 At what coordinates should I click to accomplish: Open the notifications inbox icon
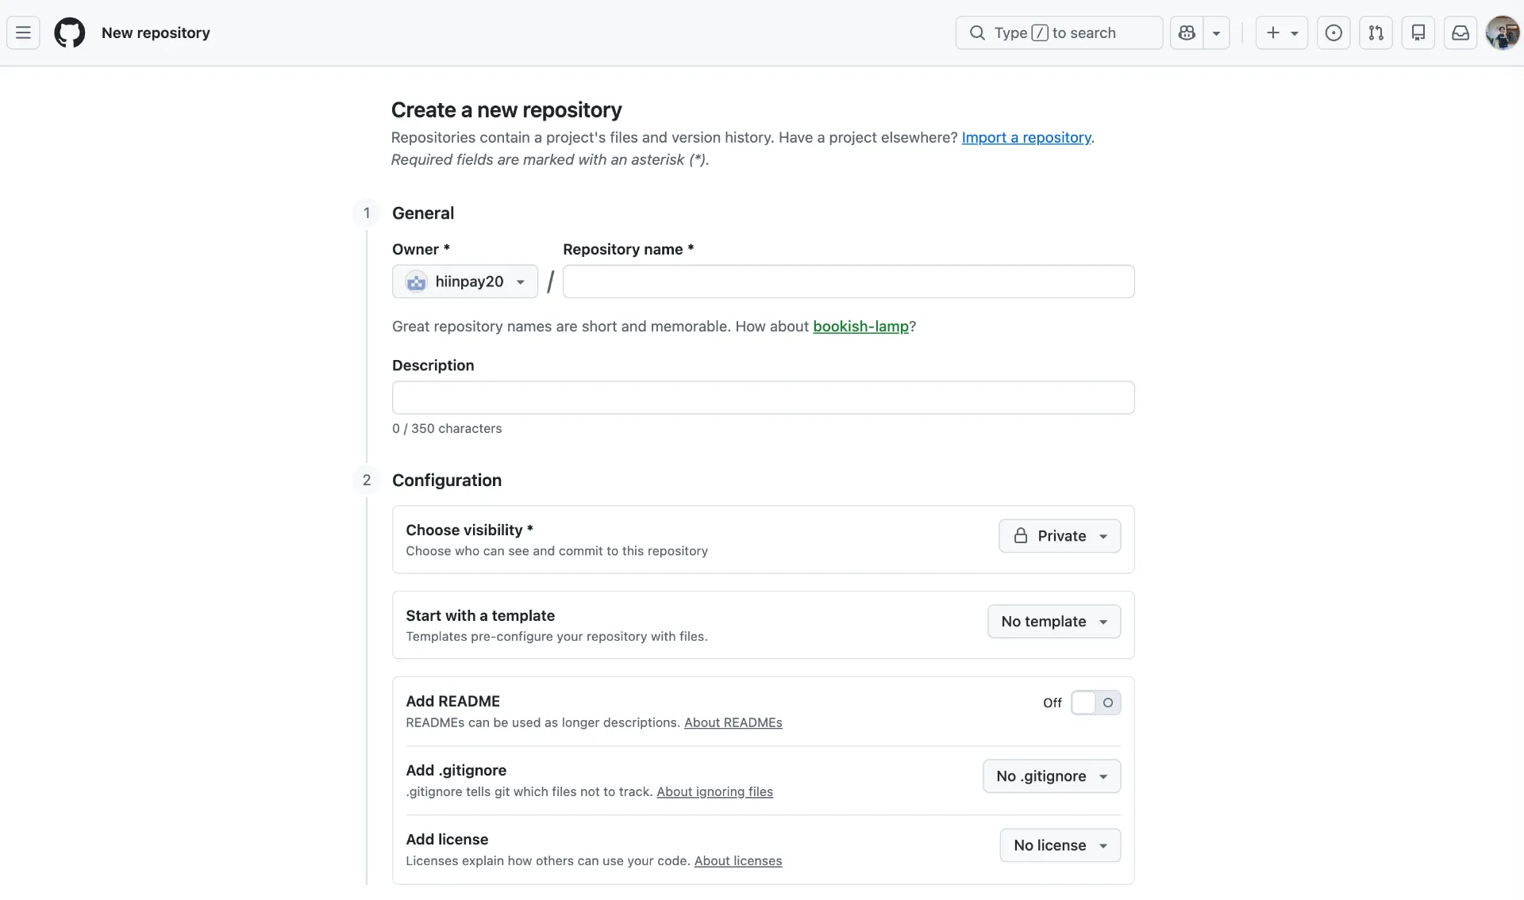[x=1460, y=33]
